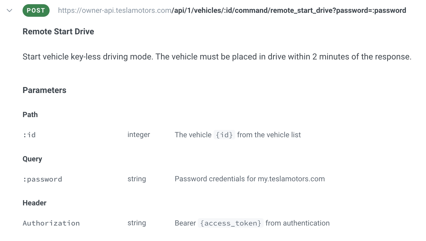Viewport: 426px width, 241px height.
Task: Click the :password parameter name
Action: [x=42, y=179]
